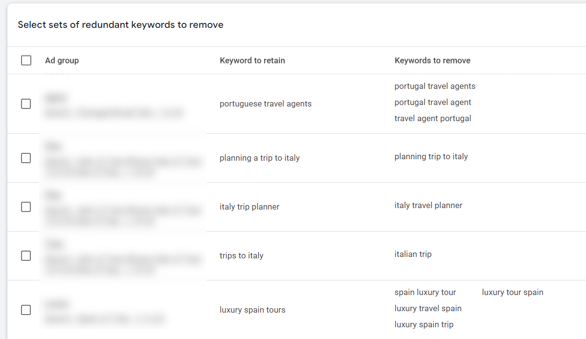Enable checkbox for 'italy trip planner' row

[x=26, y=207]
